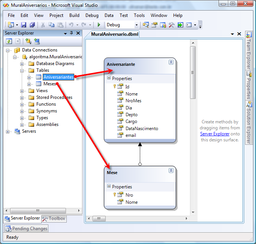Click the Server Explorer hyperlink in designer
The height and width of the screenshot is (244, 256).
click(214, 134)
